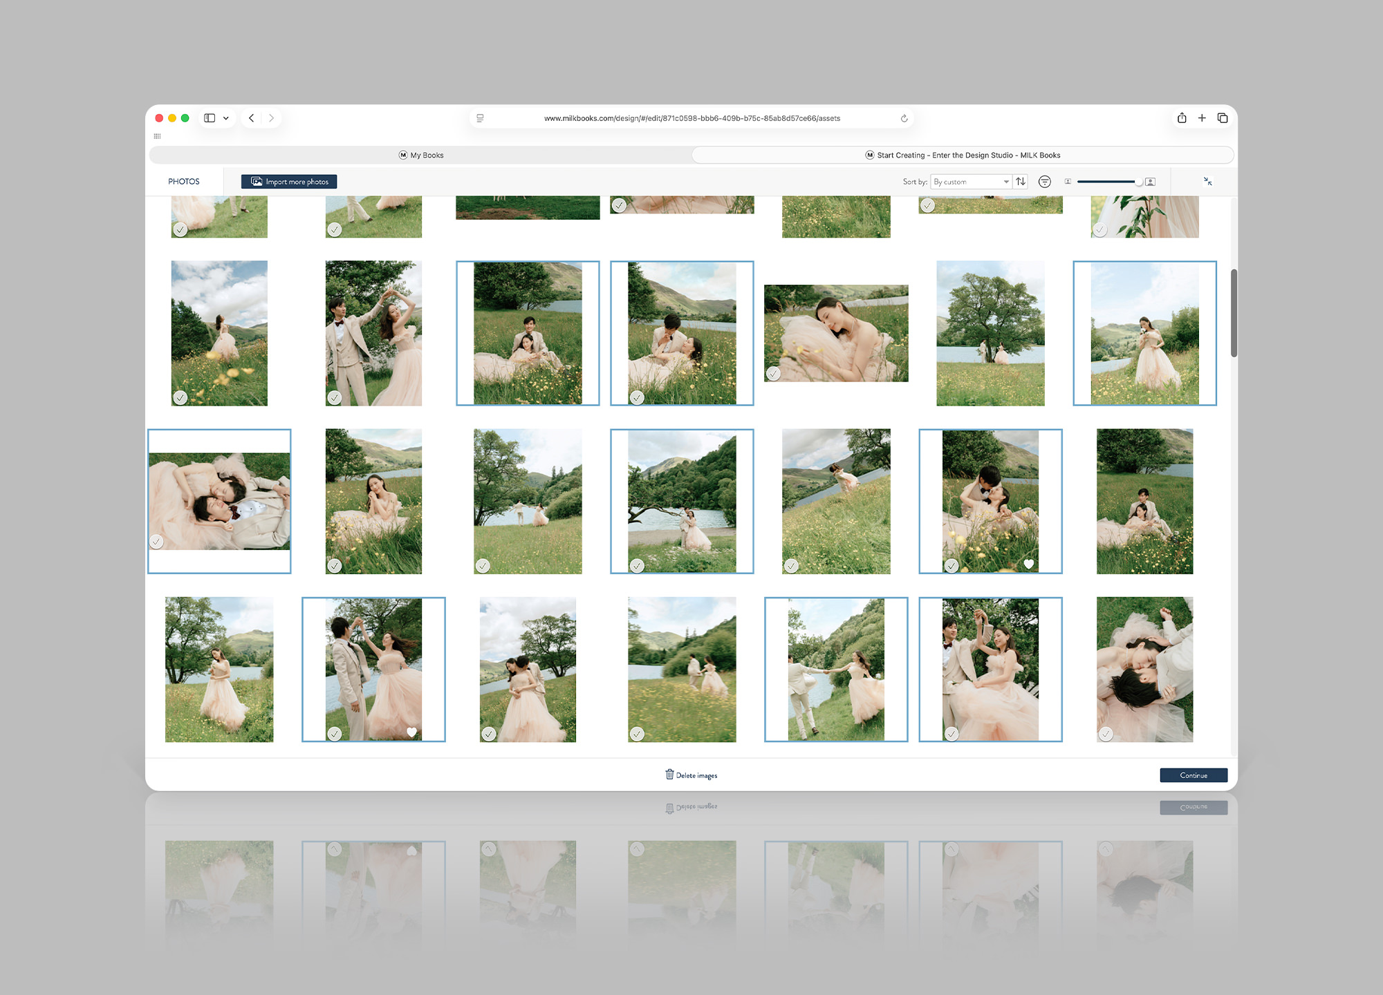
Task: Click Import more photos button
Action: (289, 182)
